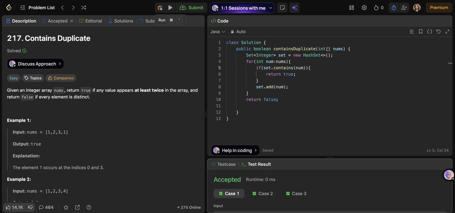Switch to the Editorial tab
Viewport: 455px width, 213px height.
[91, 21]
